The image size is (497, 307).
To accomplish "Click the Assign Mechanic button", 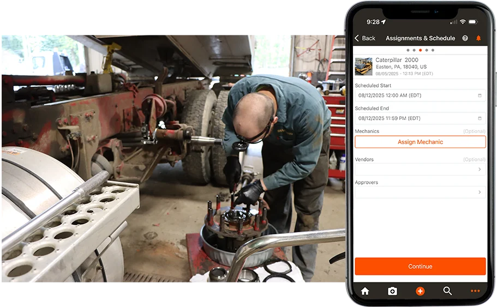I will click(420, 142).
